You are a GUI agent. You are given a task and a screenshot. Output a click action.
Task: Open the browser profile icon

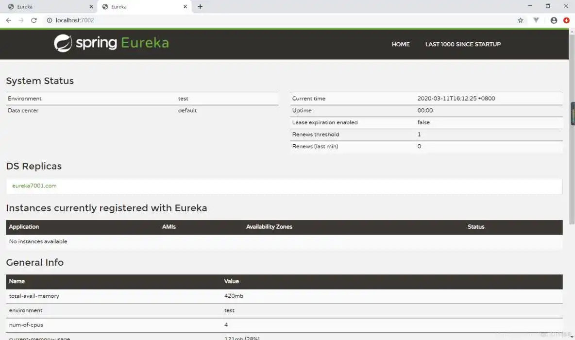[554, 20]
